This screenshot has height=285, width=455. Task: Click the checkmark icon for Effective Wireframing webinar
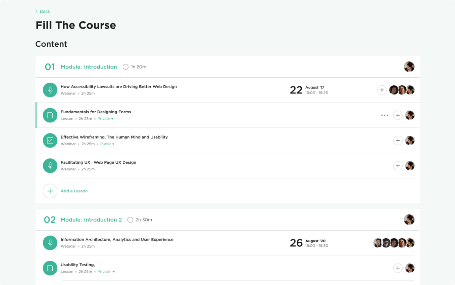pos(50,140)
